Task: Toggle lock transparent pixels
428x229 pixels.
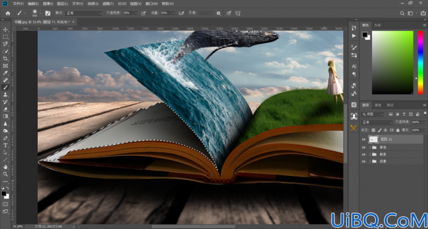Action: [x=373, y=130]
